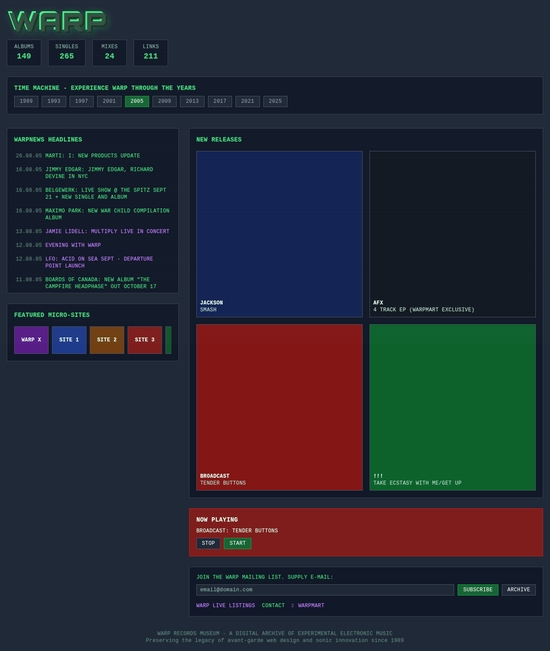Jump to the 1997 year tab
Image resolution: width=550 pixels, height=651 pixels.
coord(81,101)
